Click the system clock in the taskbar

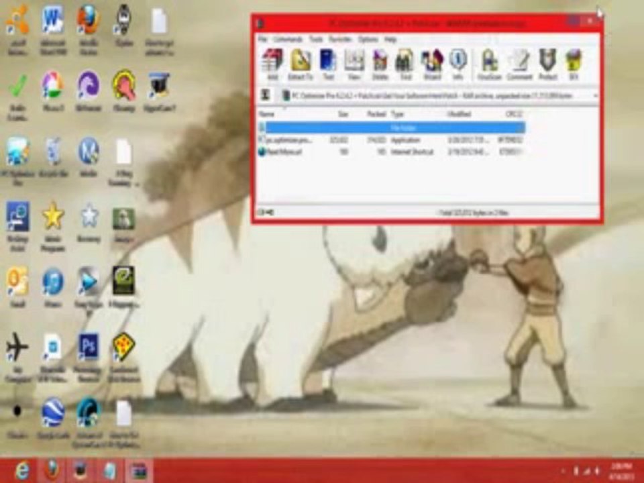[621, 471]
